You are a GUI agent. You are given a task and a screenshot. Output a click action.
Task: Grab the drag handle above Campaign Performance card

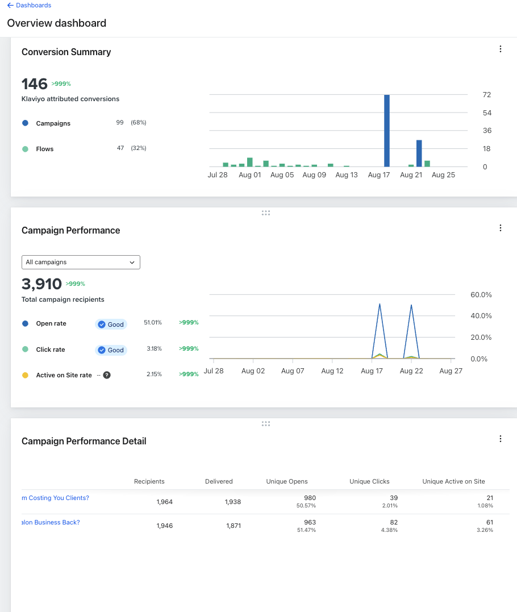pos(265,213)
